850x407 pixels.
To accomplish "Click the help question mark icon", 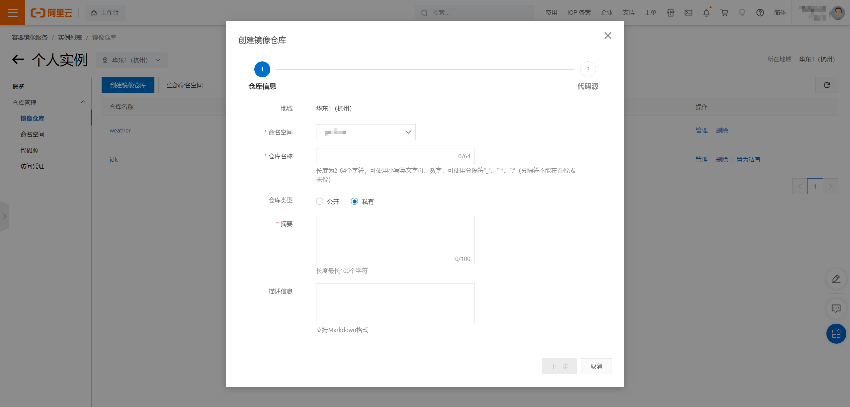I will pyautogui.click(x=760, y=13).
